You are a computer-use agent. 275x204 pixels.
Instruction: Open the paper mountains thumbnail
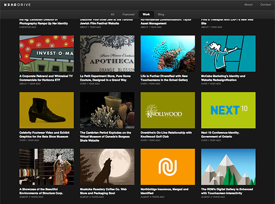[228, 167]
